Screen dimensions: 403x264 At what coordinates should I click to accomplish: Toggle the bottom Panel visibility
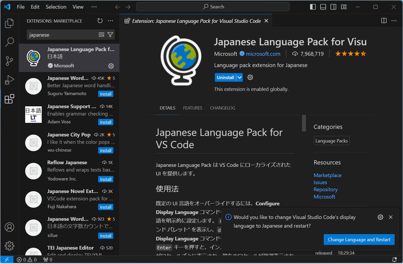[323, 7]
